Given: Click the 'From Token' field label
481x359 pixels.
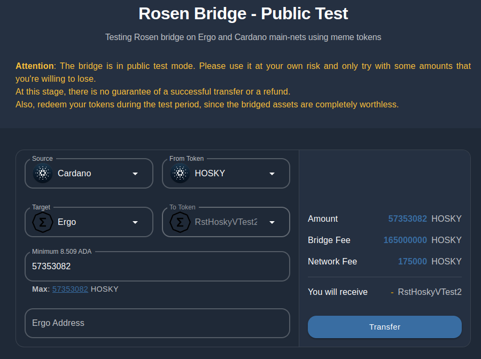Looking at the screenshot, I should [187, 159].
